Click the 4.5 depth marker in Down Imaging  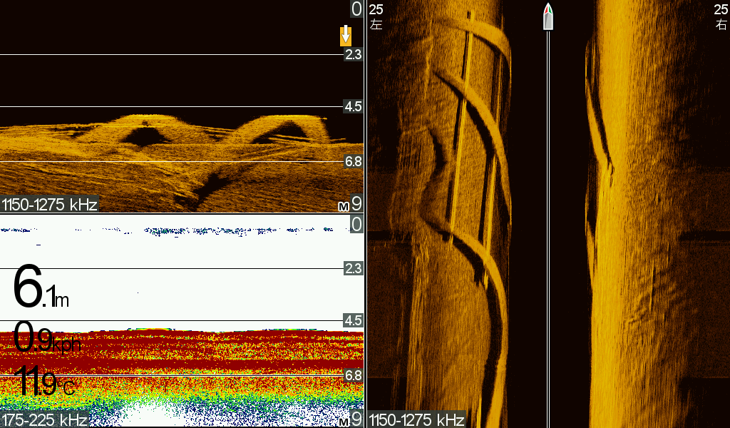coord(353,107)
